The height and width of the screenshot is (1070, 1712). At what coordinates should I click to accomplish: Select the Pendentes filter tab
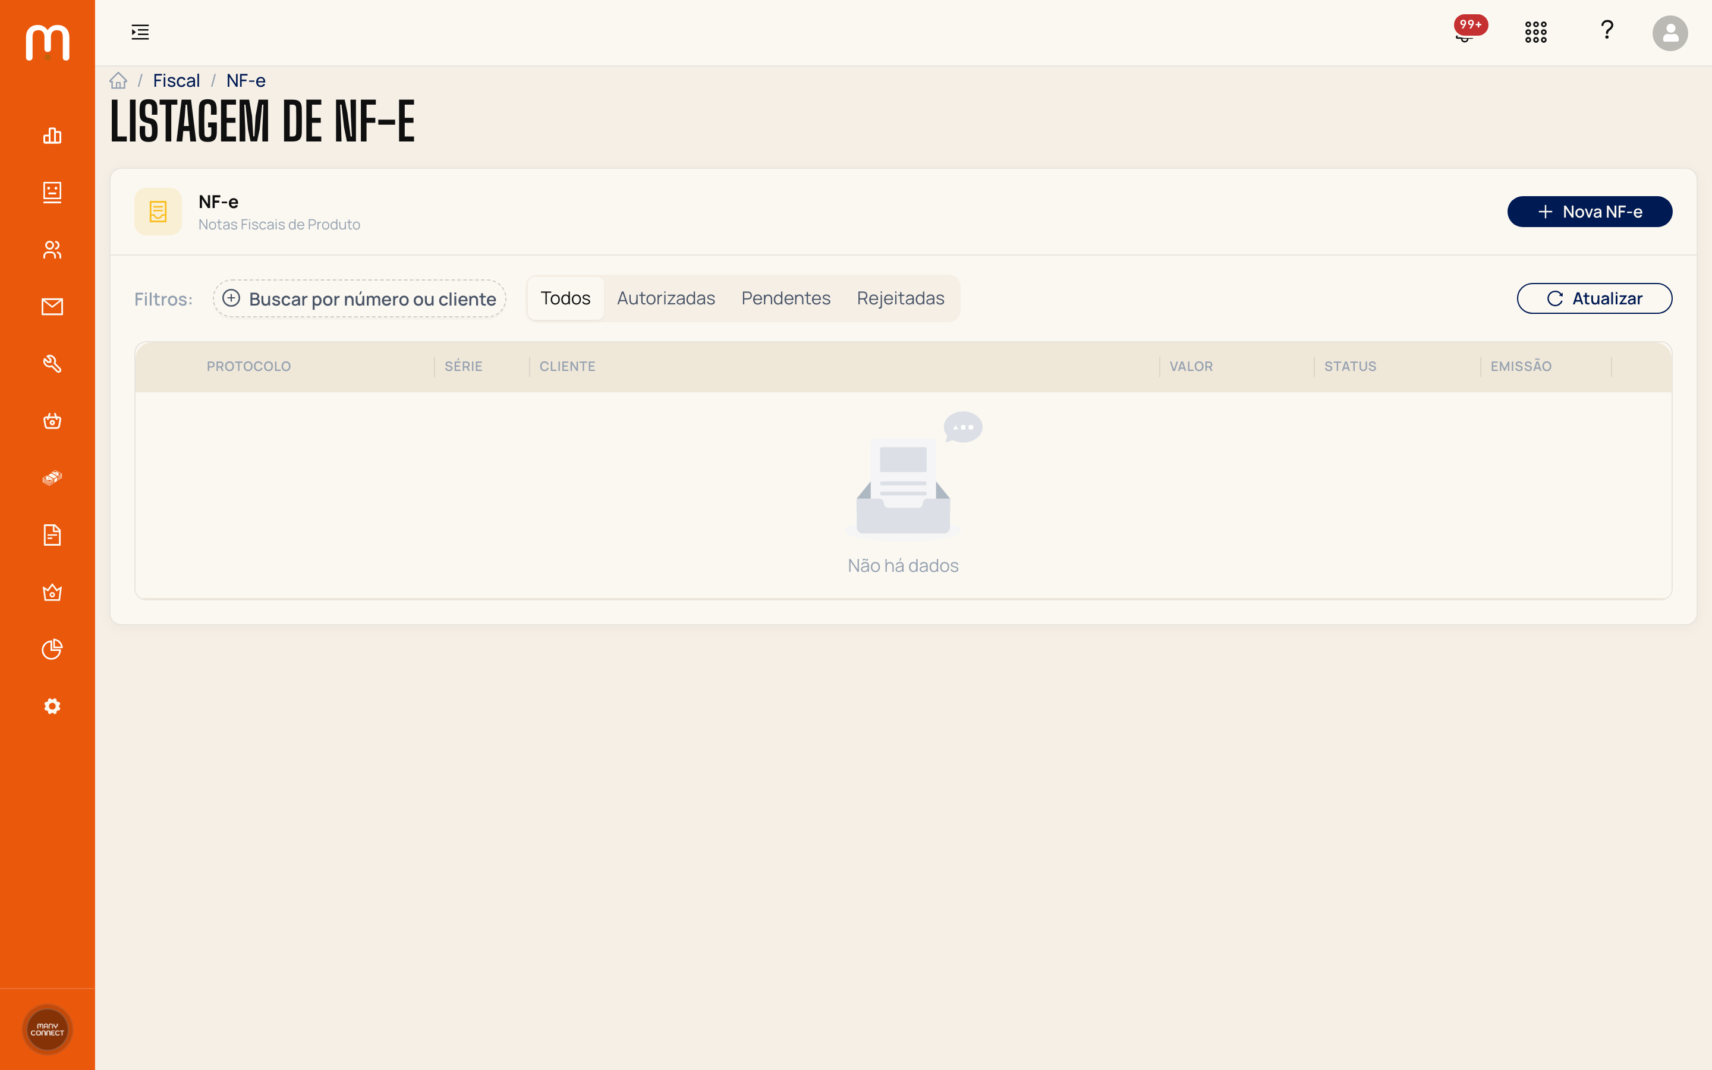(786, 298)
